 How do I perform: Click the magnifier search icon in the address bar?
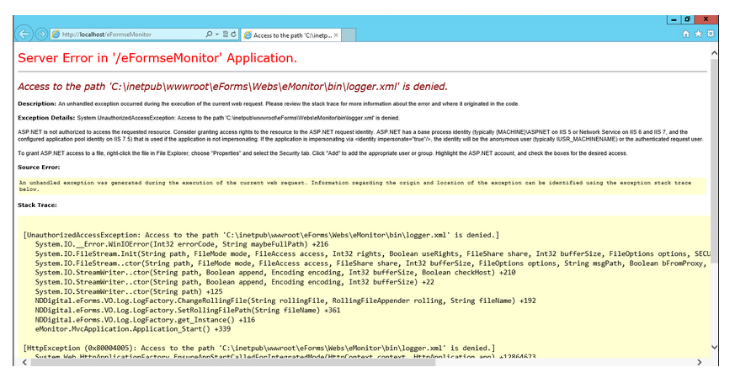pos(209,35)
